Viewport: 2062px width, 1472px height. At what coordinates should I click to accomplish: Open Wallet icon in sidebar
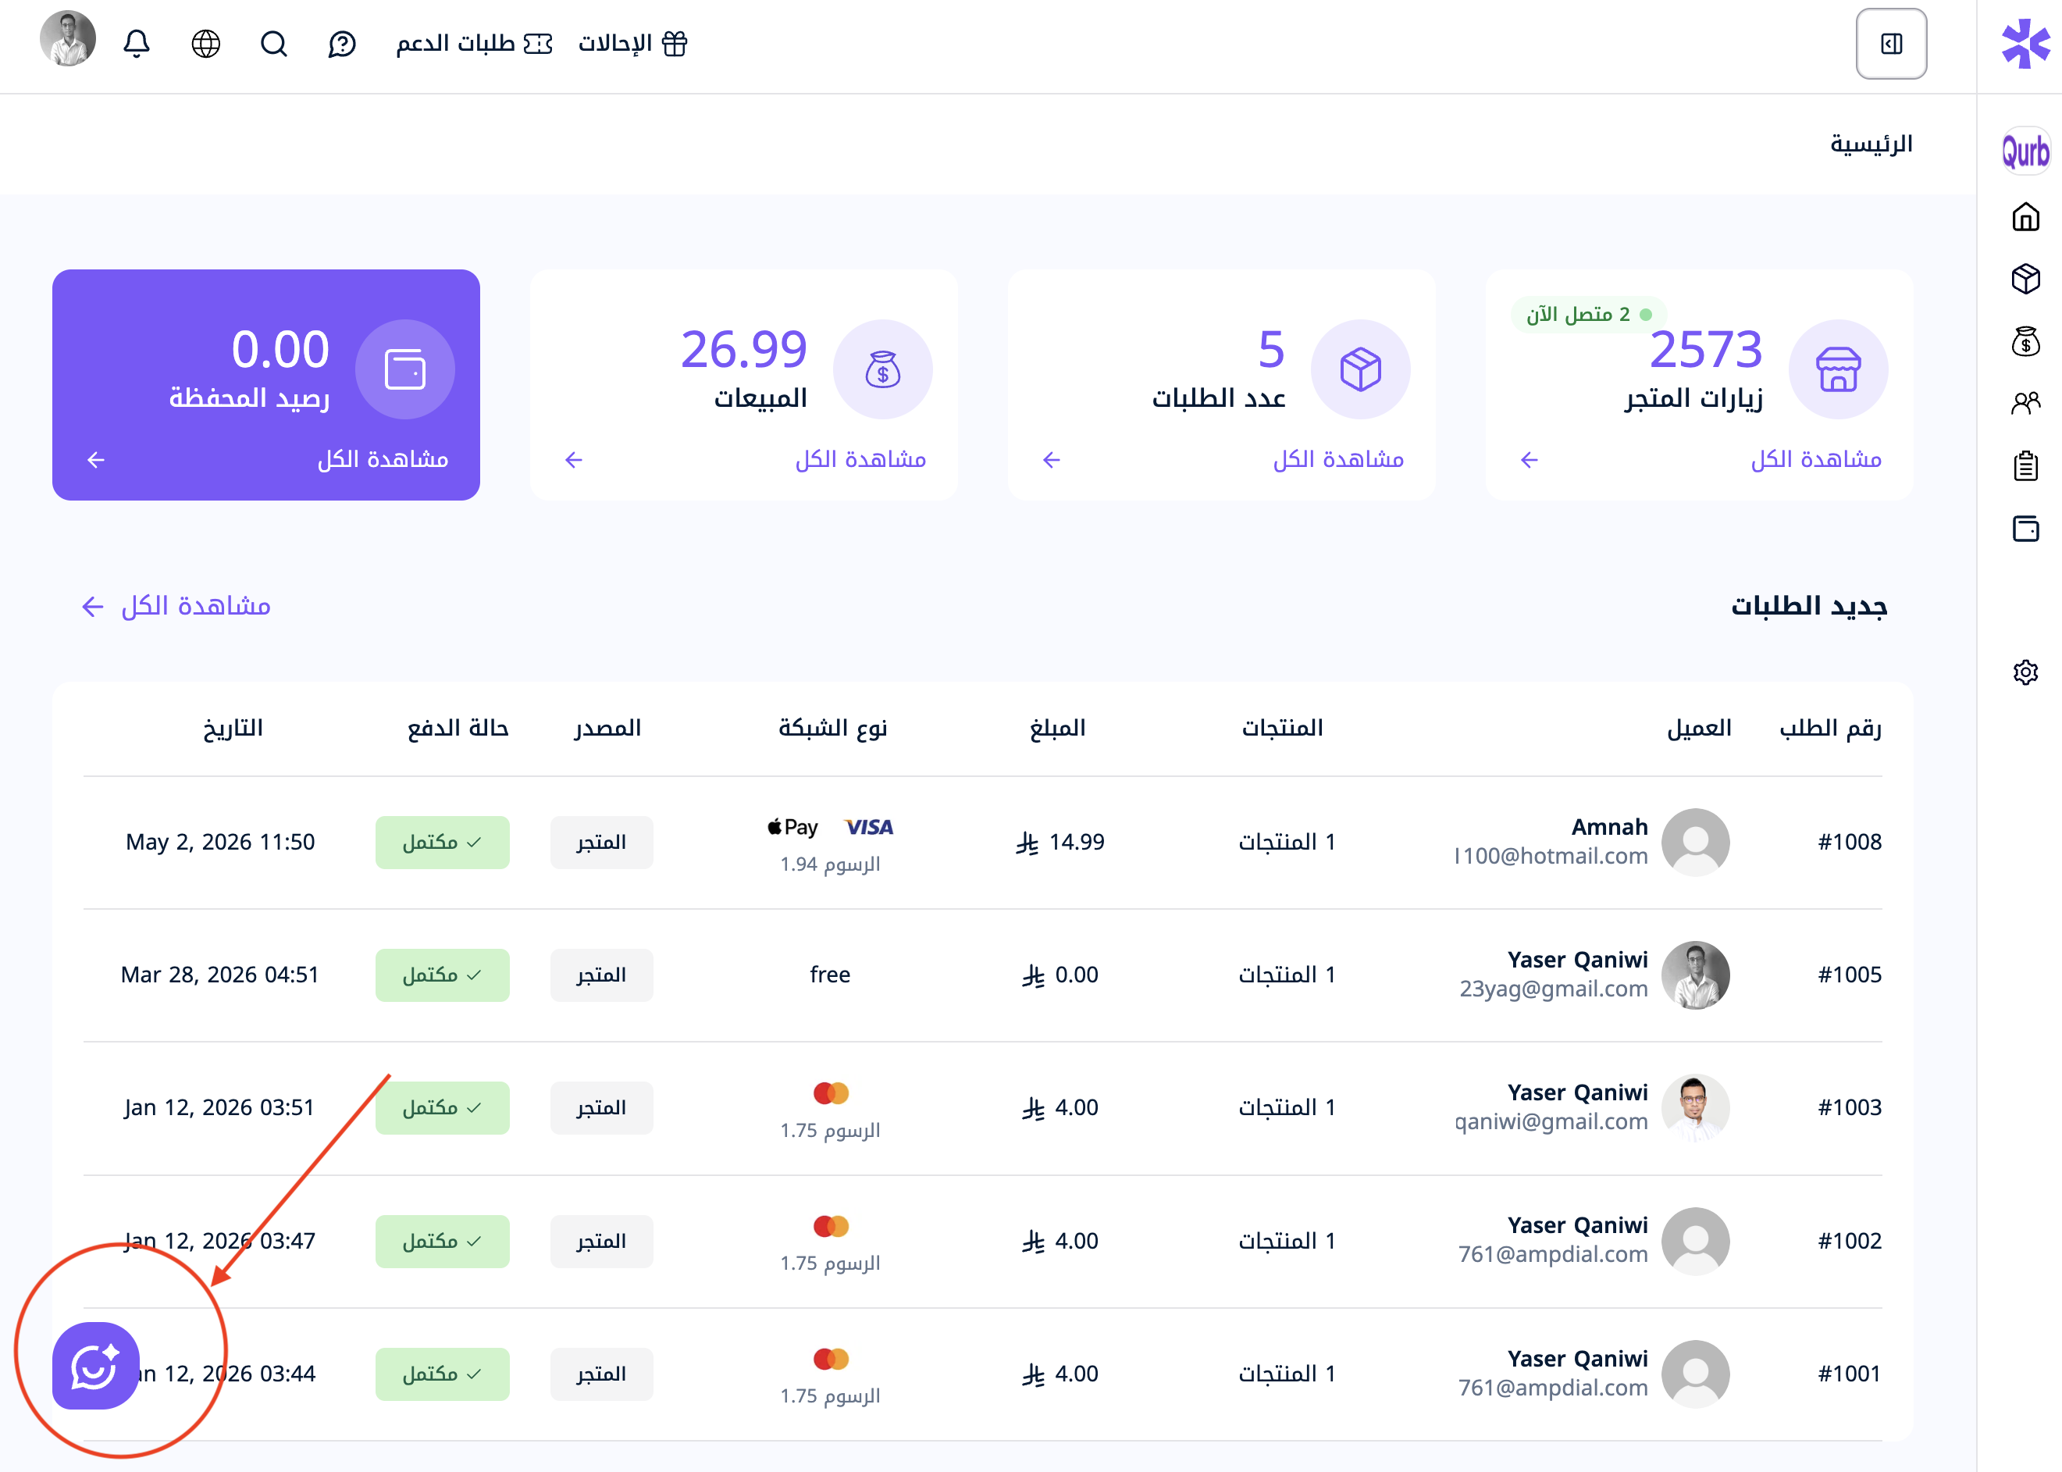click(2026, 529)
